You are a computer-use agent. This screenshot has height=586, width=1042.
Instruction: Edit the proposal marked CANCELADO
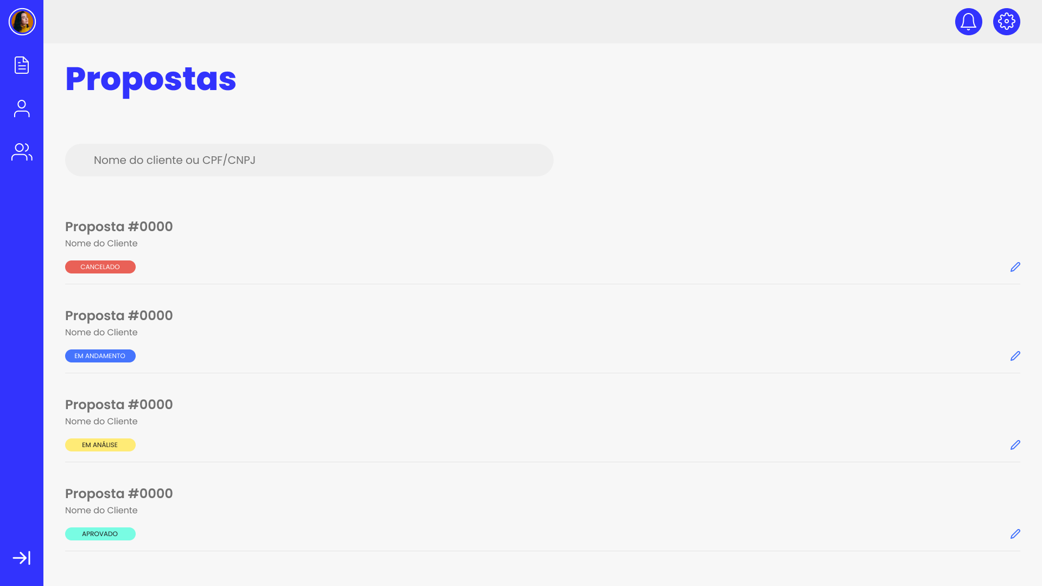coord(1015,267)
